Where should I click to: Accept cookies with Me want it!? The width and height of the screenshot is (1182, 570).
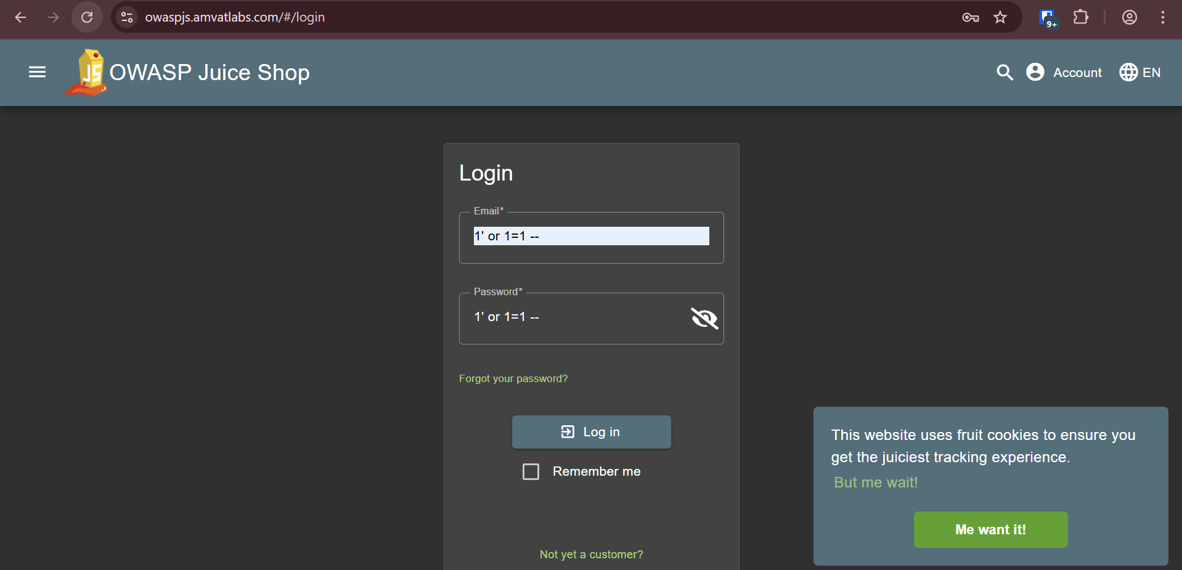coord(990,529)
